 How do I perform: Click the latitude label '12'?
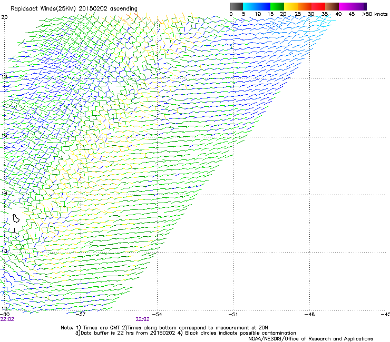(x=4, y=251)
